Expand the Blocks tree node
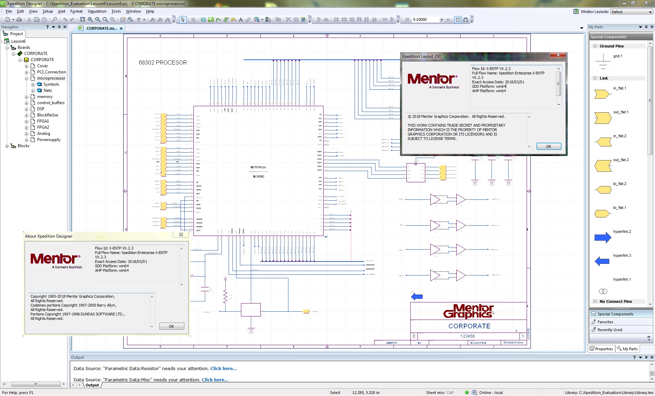 [x=7, y=146]
